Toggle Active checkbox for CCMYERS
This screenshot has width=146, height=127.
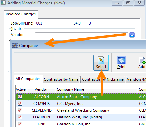(20, 104)
